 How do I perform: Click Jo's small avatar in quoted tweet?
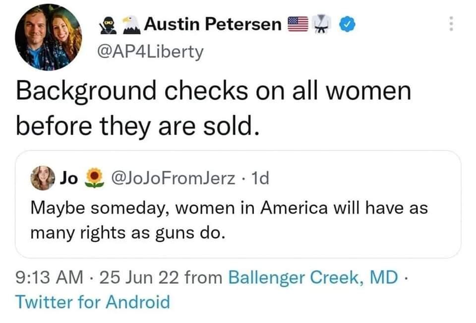(42, 178)
